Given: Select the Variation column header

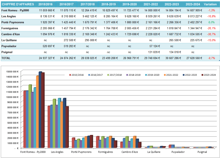Looking at the screenshot, I should tap(210, 5).
